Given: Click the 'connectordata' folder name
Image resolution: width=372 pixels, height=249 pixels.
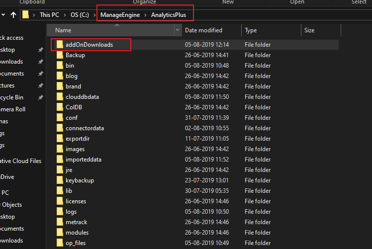Looking at the screenshot, I should 85,128.
